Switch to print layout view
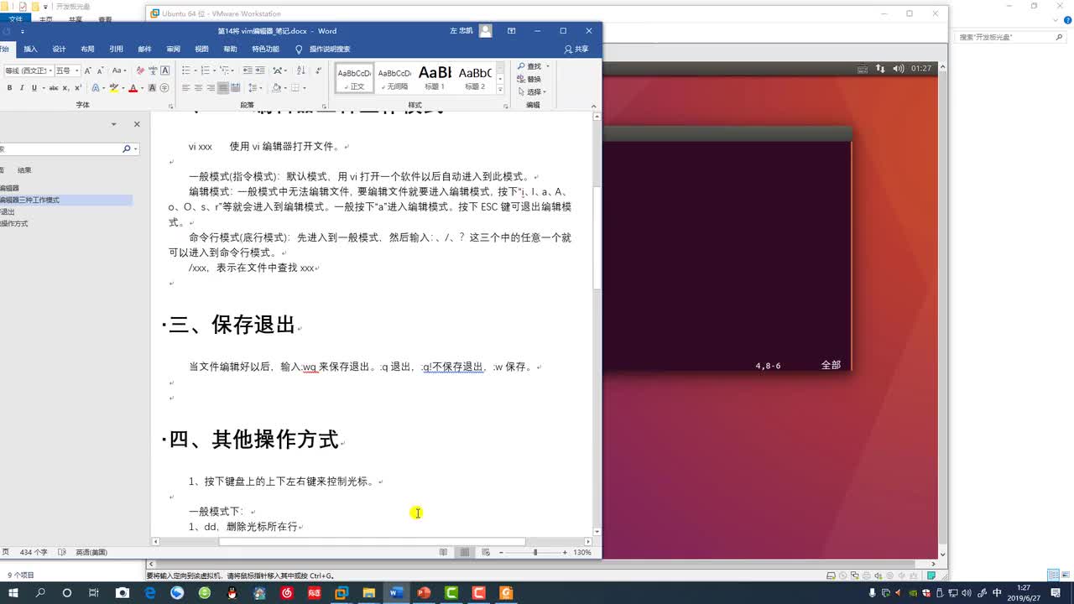This screenshot has width=1074, height=604. click(x=464, y=552)
